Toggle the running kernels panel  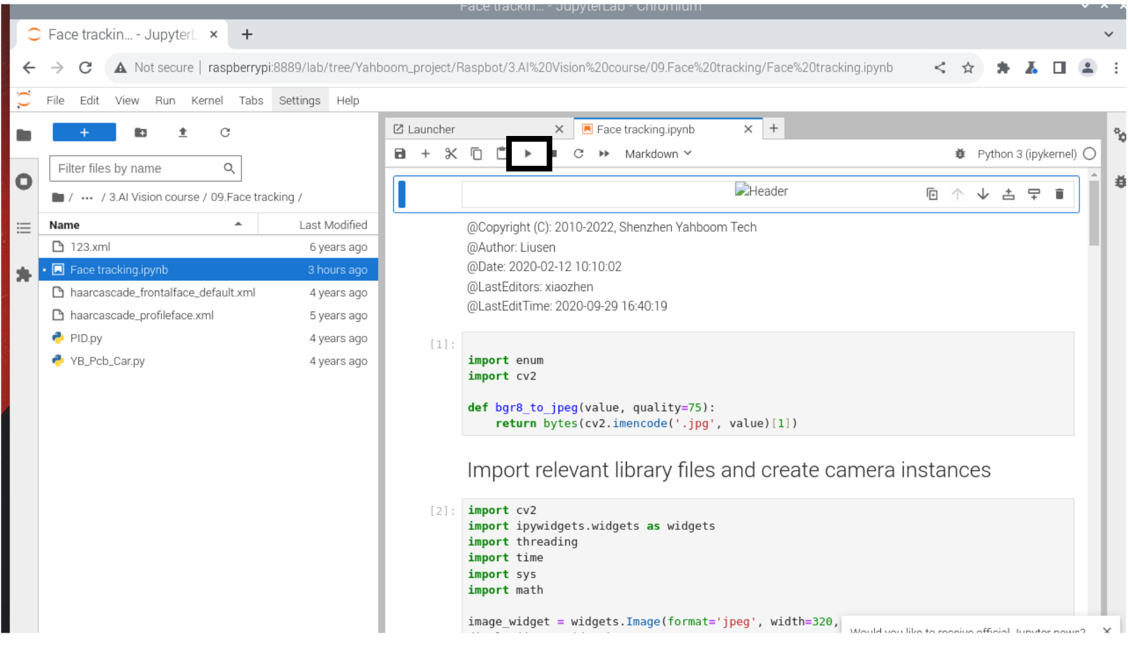click(24, 181)
